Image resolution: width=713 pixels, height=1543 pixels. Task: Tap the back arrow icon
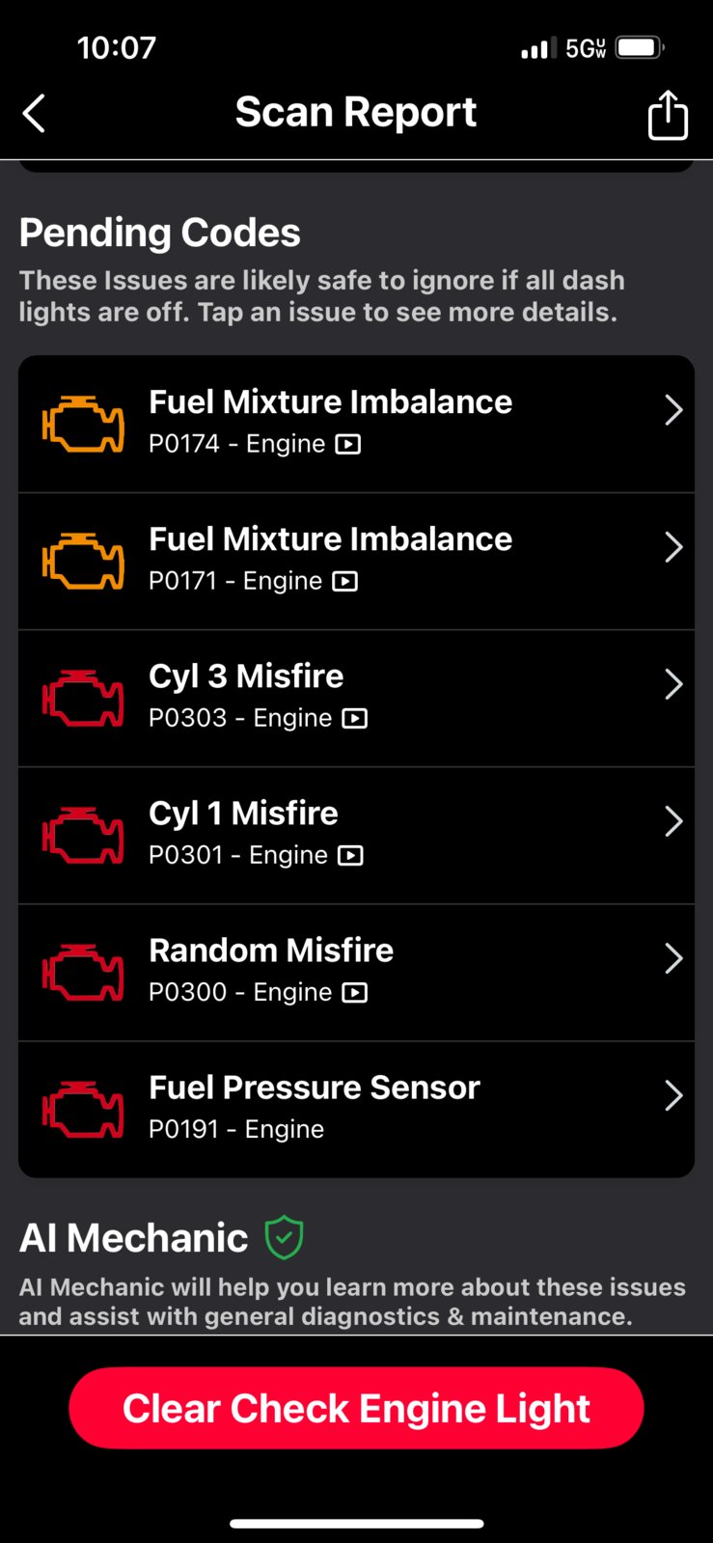pos(34,113)
